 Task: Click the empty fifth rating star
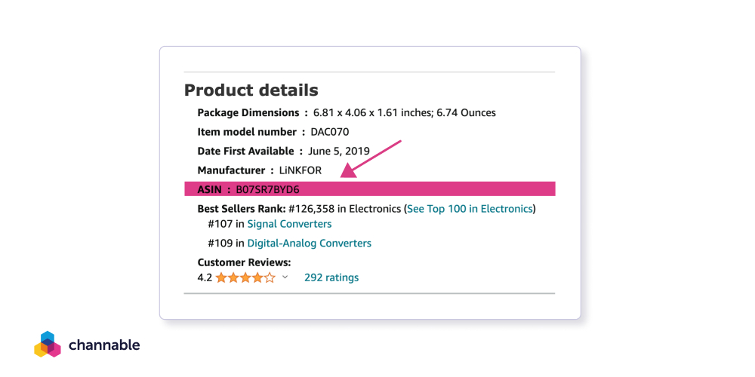tap(270, 277)
